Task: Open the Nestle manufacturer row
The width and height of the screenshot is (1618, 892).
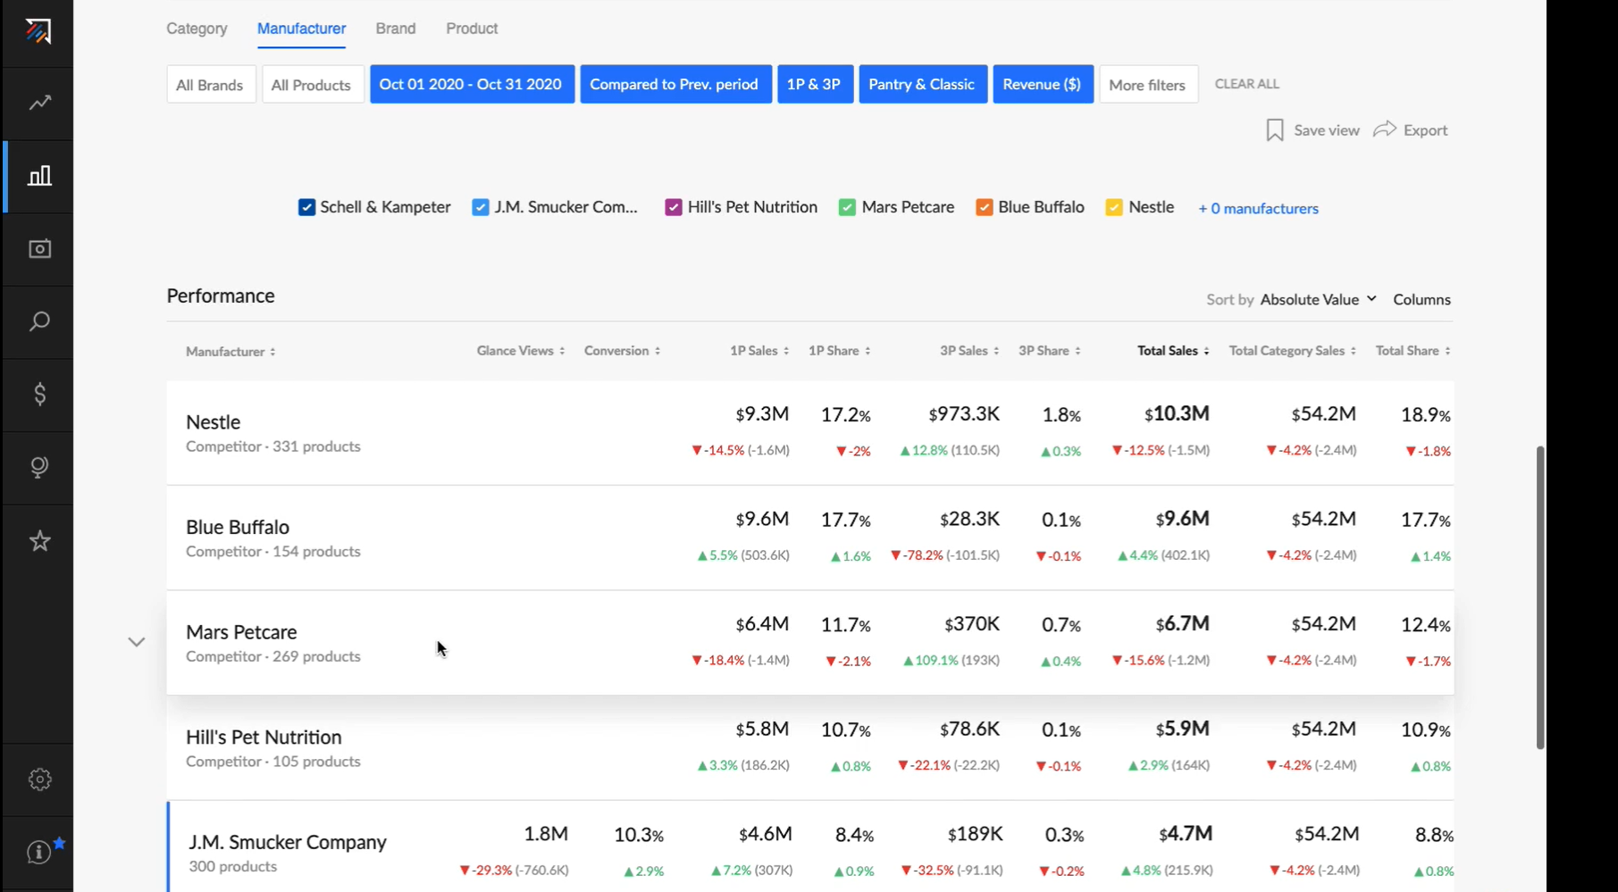Action: [x=810, y=433]
